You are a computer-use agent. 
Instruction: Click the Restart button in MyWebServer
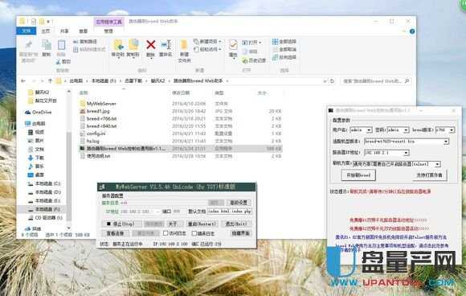(x=202, y=224)
